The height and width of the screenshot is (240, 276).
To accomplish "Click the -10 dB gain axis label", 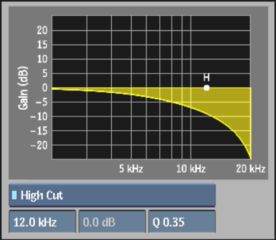I will tap(39, 116).
